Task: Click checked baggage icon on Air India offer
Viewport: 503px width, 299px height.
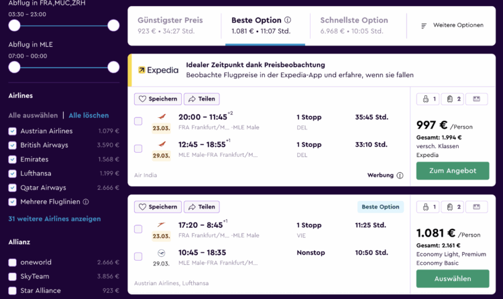Action: pyautogui.click(x=453, y=99)
